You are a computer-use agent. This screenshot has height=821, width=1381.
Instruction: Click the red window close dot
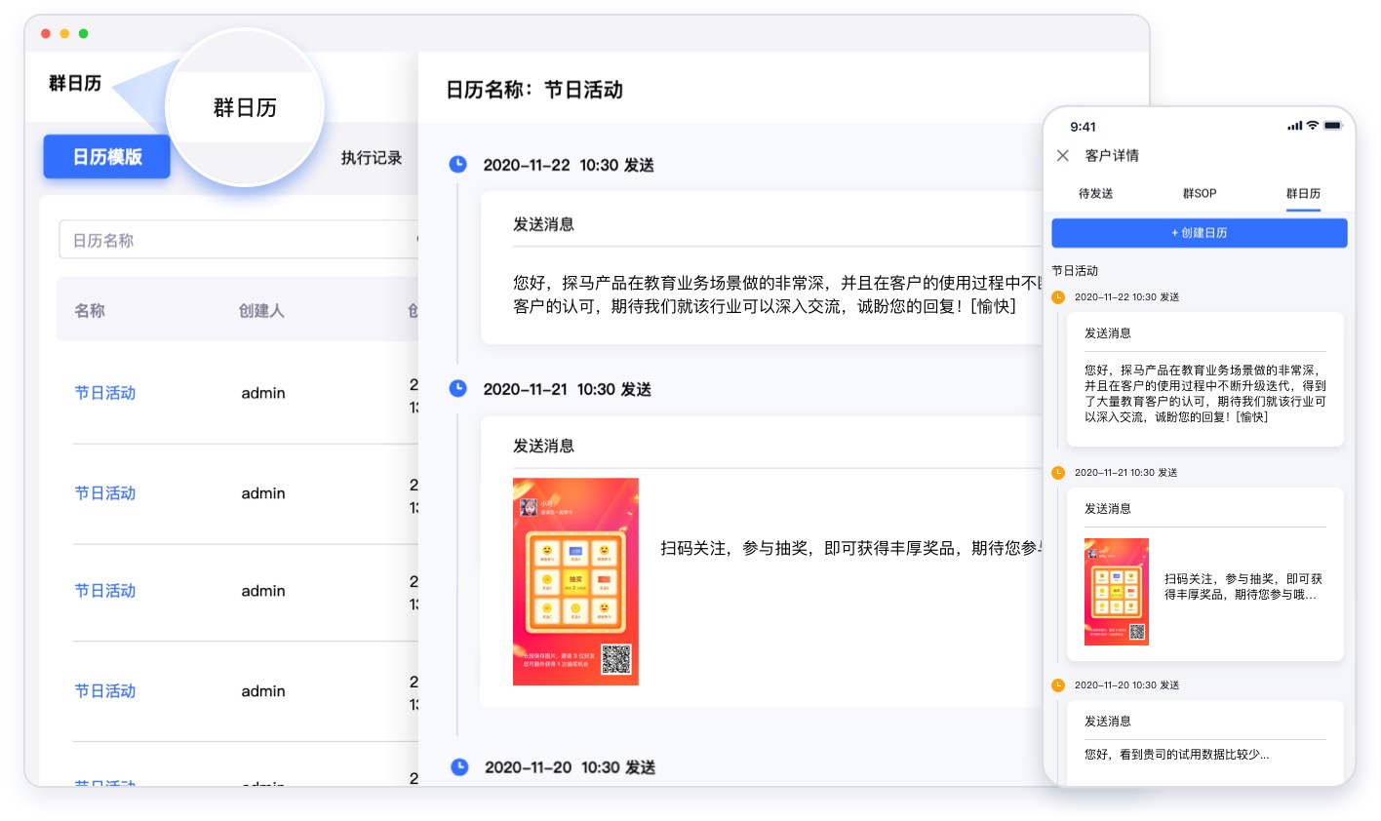click(x=46, y=33)
